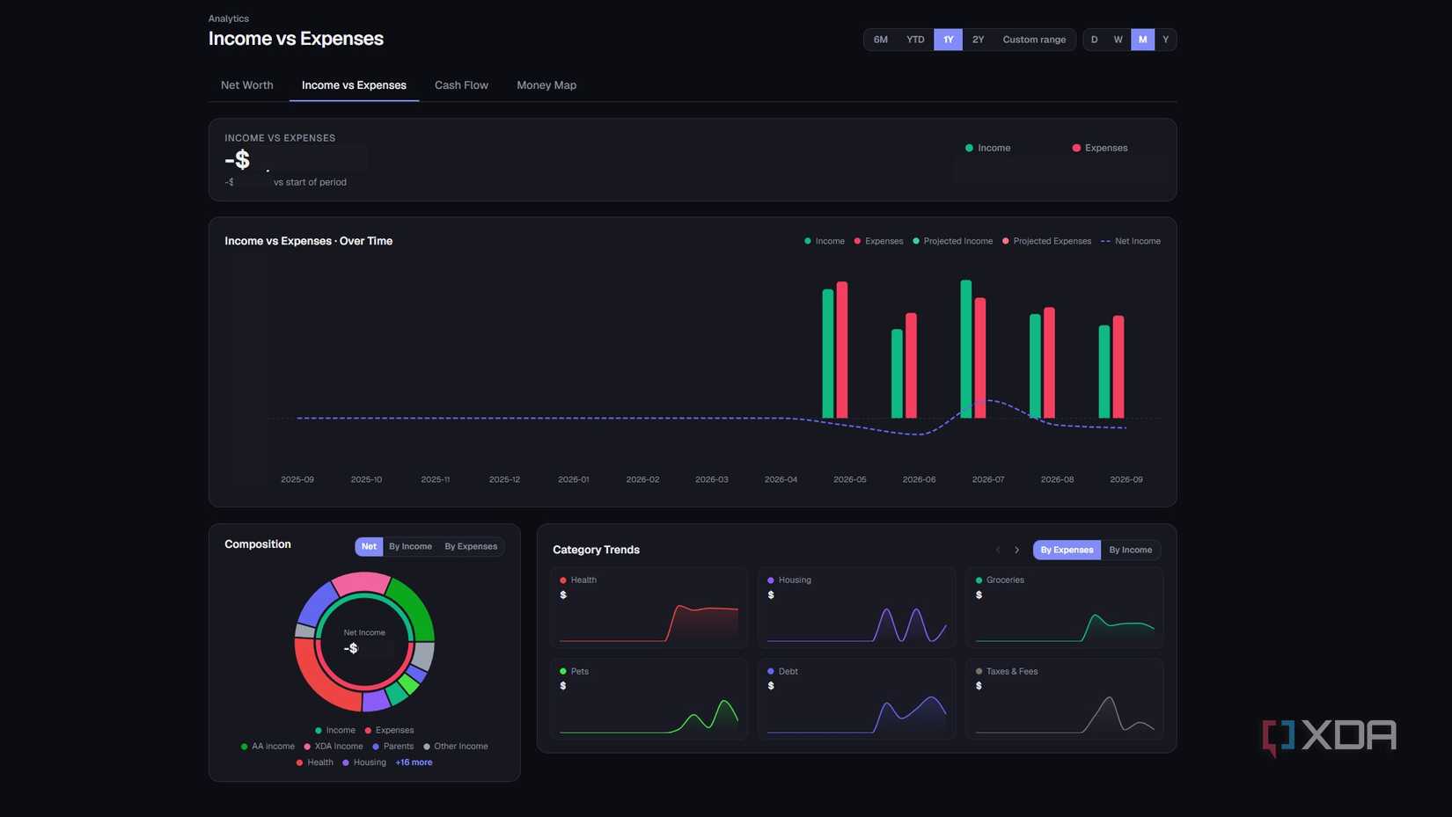Select the 6M time range
The height and width of the screenshot is (817, 1452).
coord(880,40)
